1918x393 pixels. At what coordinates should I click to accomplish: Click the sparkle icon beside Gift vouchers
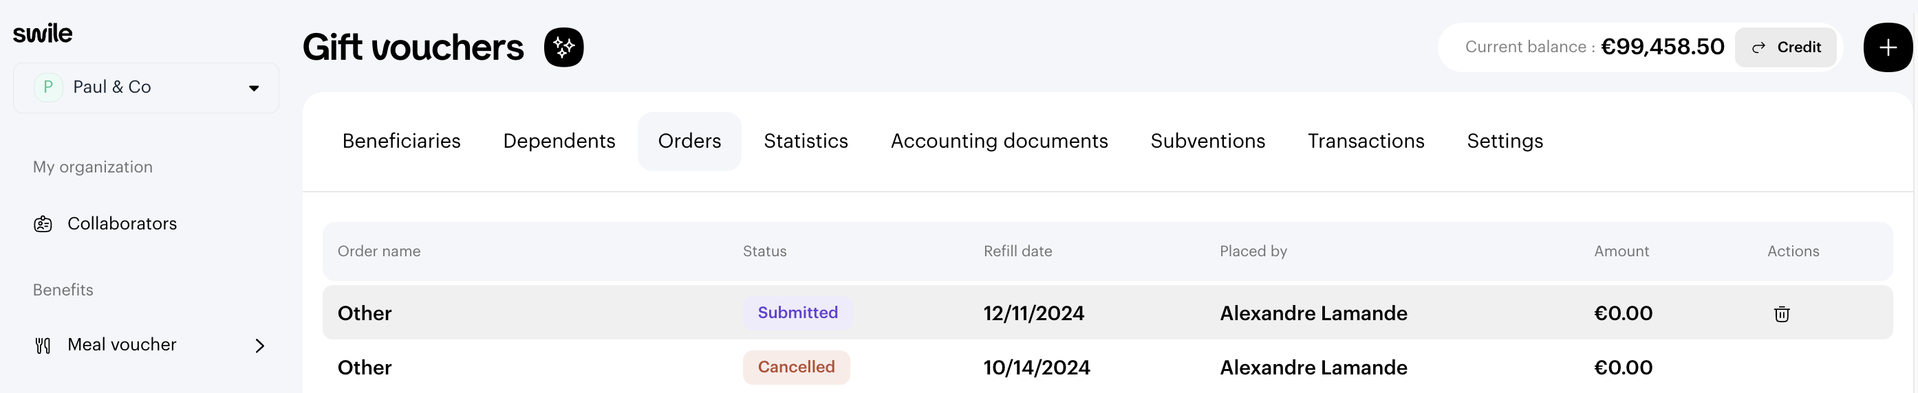(x=563, y=47)
